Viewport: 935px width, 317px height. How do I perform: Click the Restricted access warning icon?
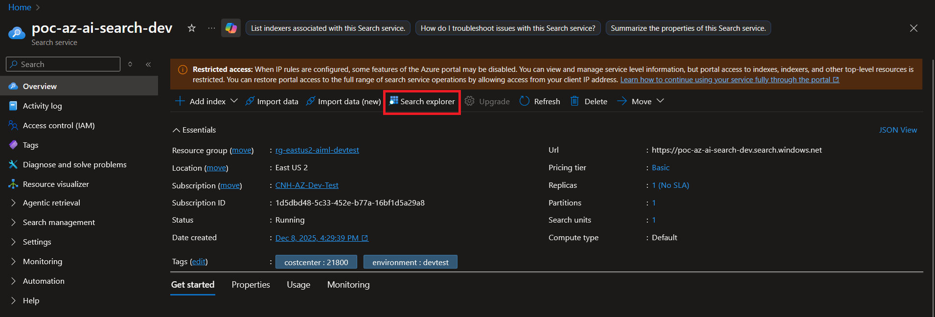[182, 69]
